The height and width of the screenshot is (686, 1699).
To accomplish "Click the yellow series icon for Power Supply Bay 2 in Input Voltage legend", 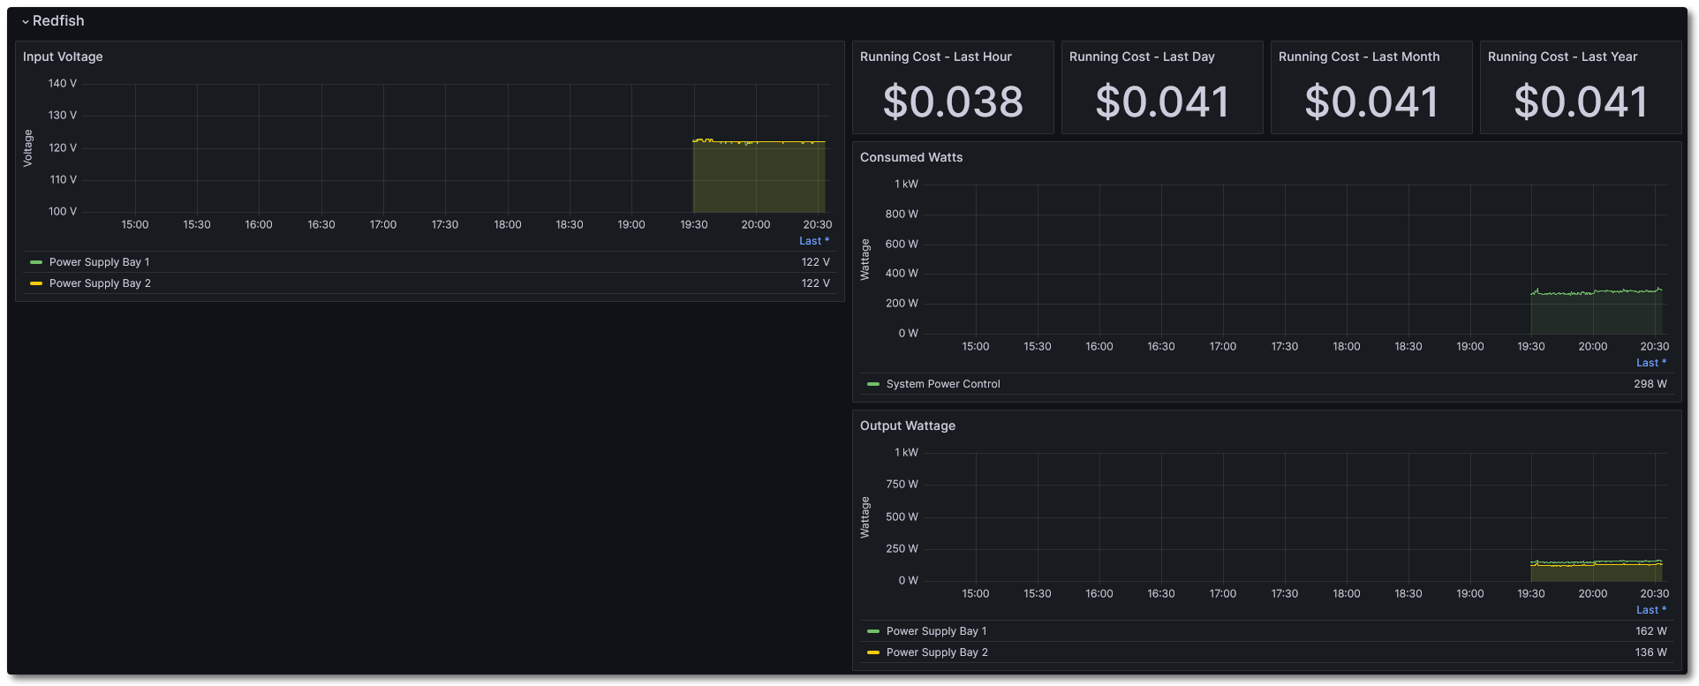I will point(36,283).
